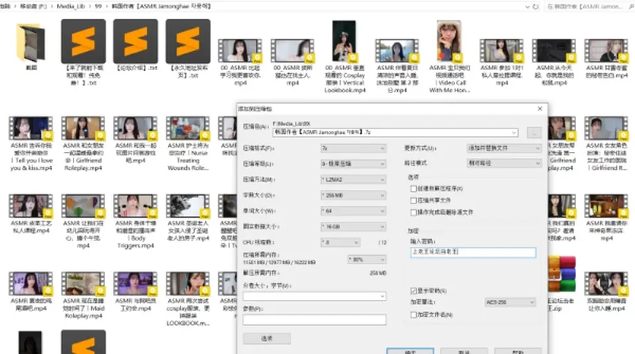Click the 选项 options button
Viewport: 635px width, 354px height.
tap(267, 338)
